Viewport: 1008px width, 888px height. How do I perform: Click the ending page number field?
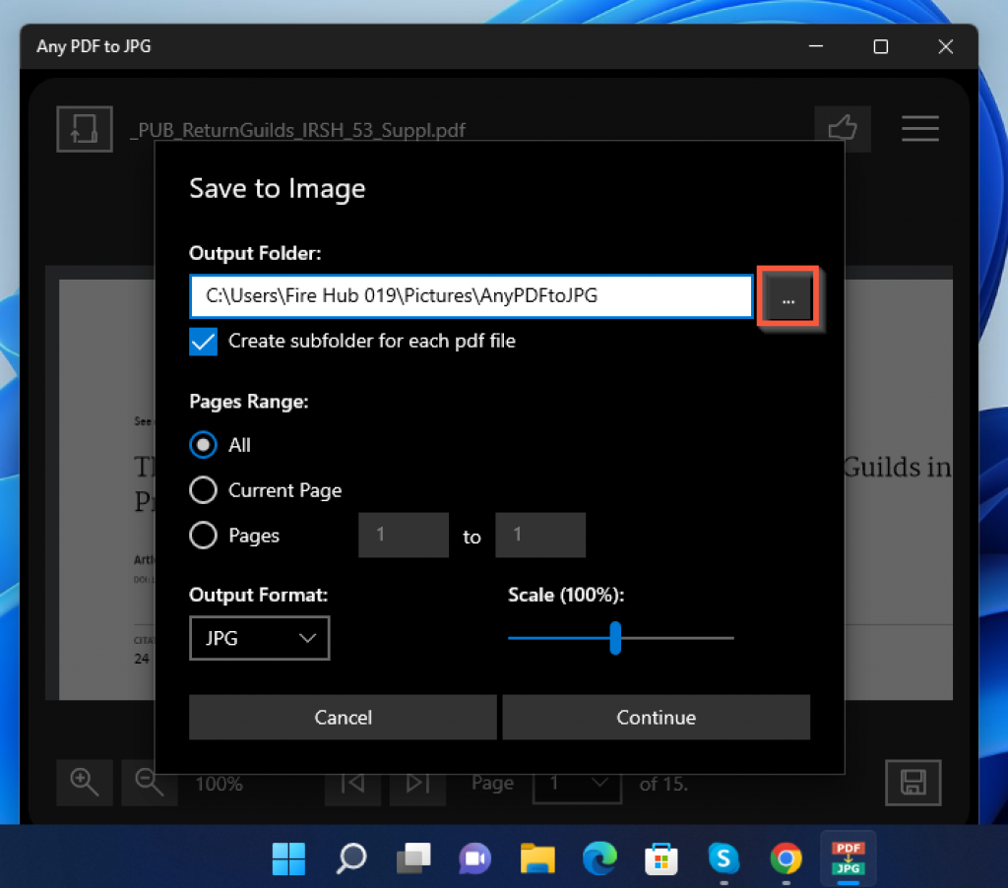[540, 535]
